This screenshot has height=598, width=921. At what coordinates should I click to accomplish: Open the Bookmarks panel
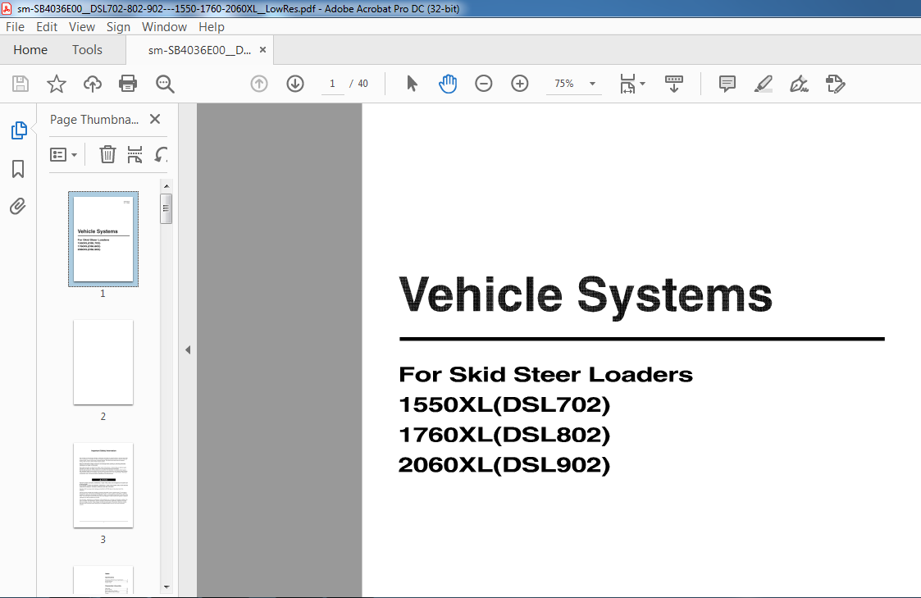tap(18, 169)
